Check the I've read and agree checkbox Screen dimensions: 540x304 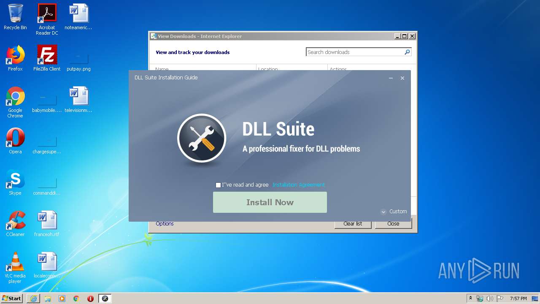(x=218, y=185)
